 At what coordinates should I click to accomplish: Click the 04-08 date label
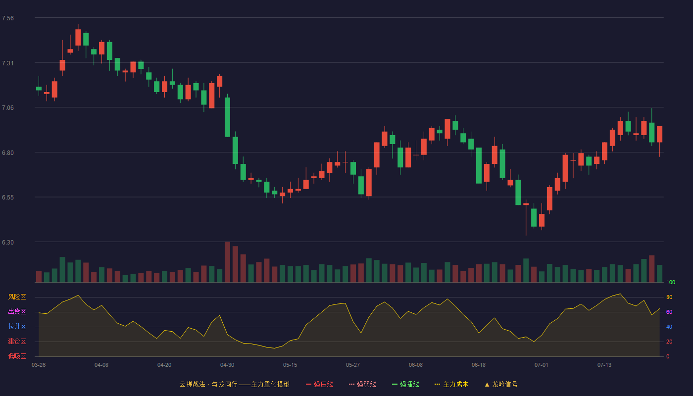pyautogui.click(x=101, y=365)
